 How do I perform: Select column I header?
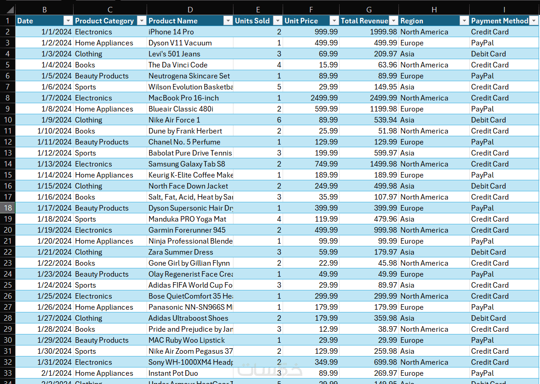coord(504,10)
